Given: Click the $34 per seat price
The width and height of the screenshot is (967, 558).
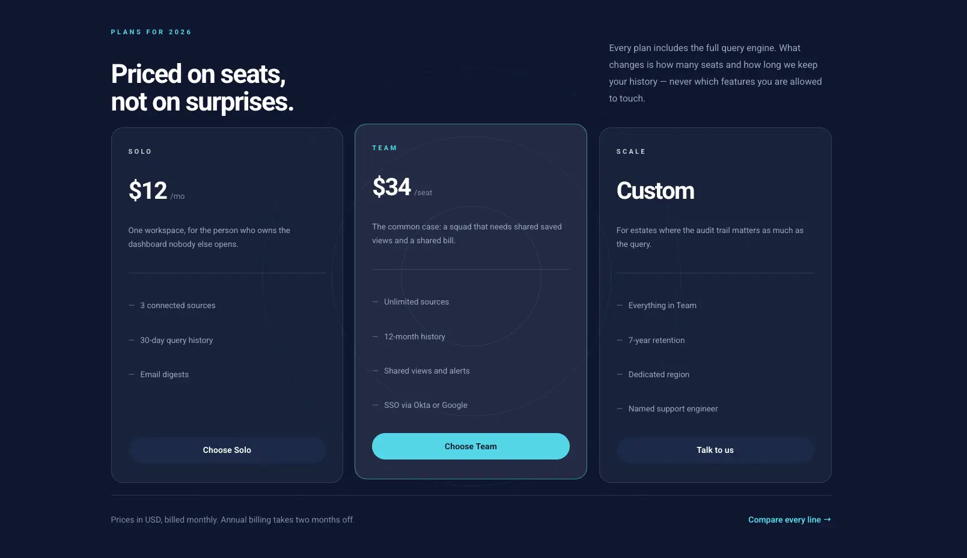Looking at the screenshot, I should [402, 187].
